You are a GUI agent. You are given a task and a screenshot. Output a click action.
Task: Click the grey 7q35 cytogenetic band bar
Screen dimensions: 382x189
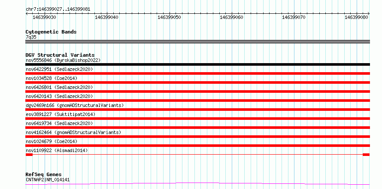tap(197, 42)
